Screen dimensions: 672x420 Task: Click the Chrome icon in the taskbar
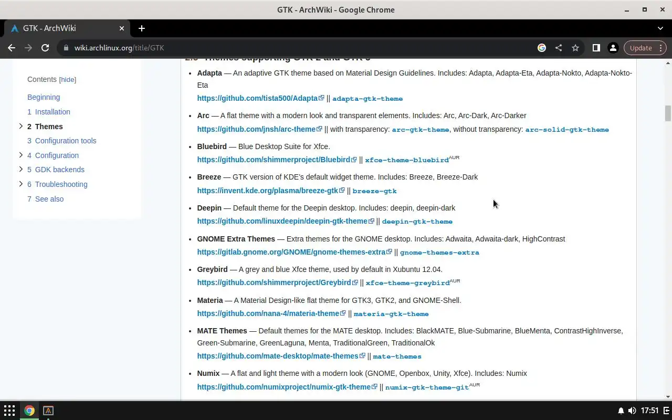point(29,411)
